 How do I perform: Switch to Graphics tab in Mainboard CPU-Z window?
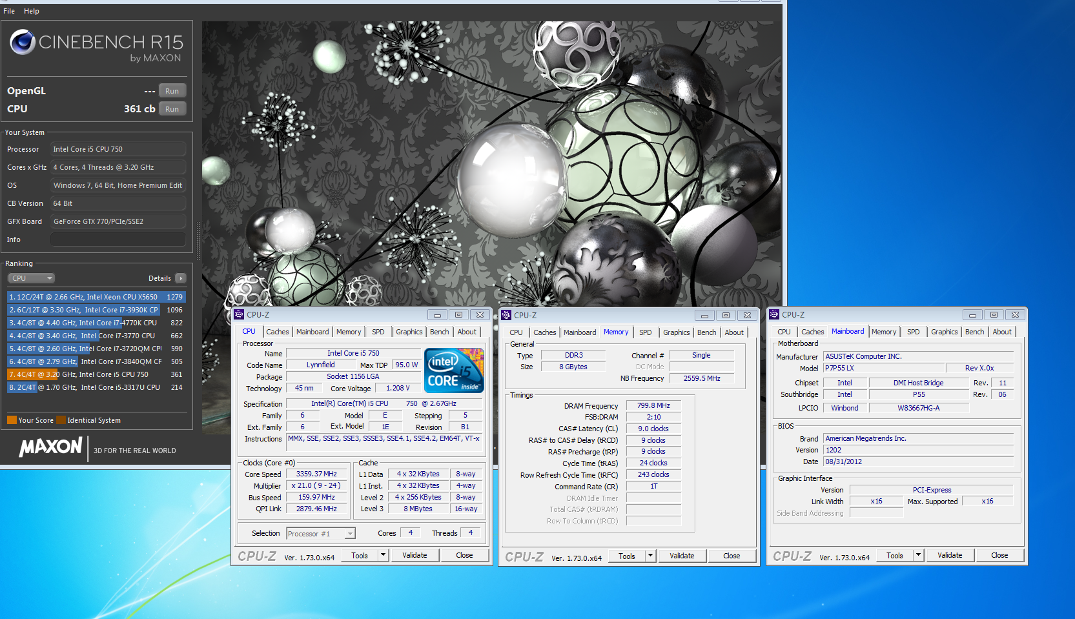point(944,332)
